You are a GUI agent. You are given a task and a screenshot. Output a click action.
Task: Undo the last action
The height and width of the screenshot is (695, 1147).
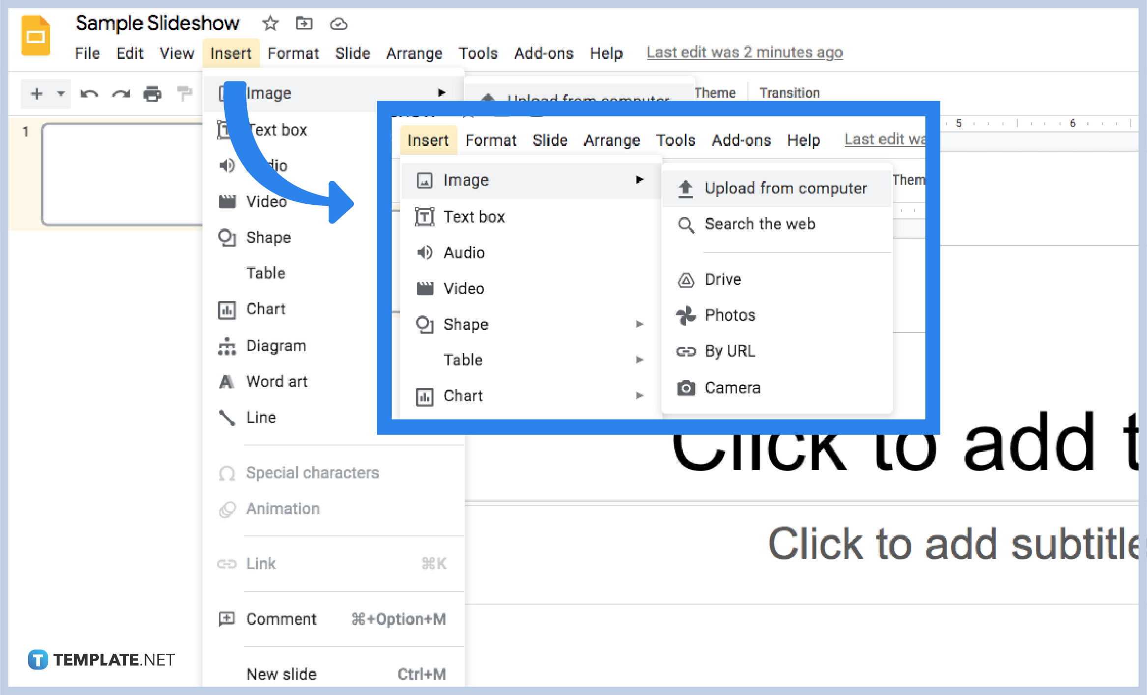[90, 93]
